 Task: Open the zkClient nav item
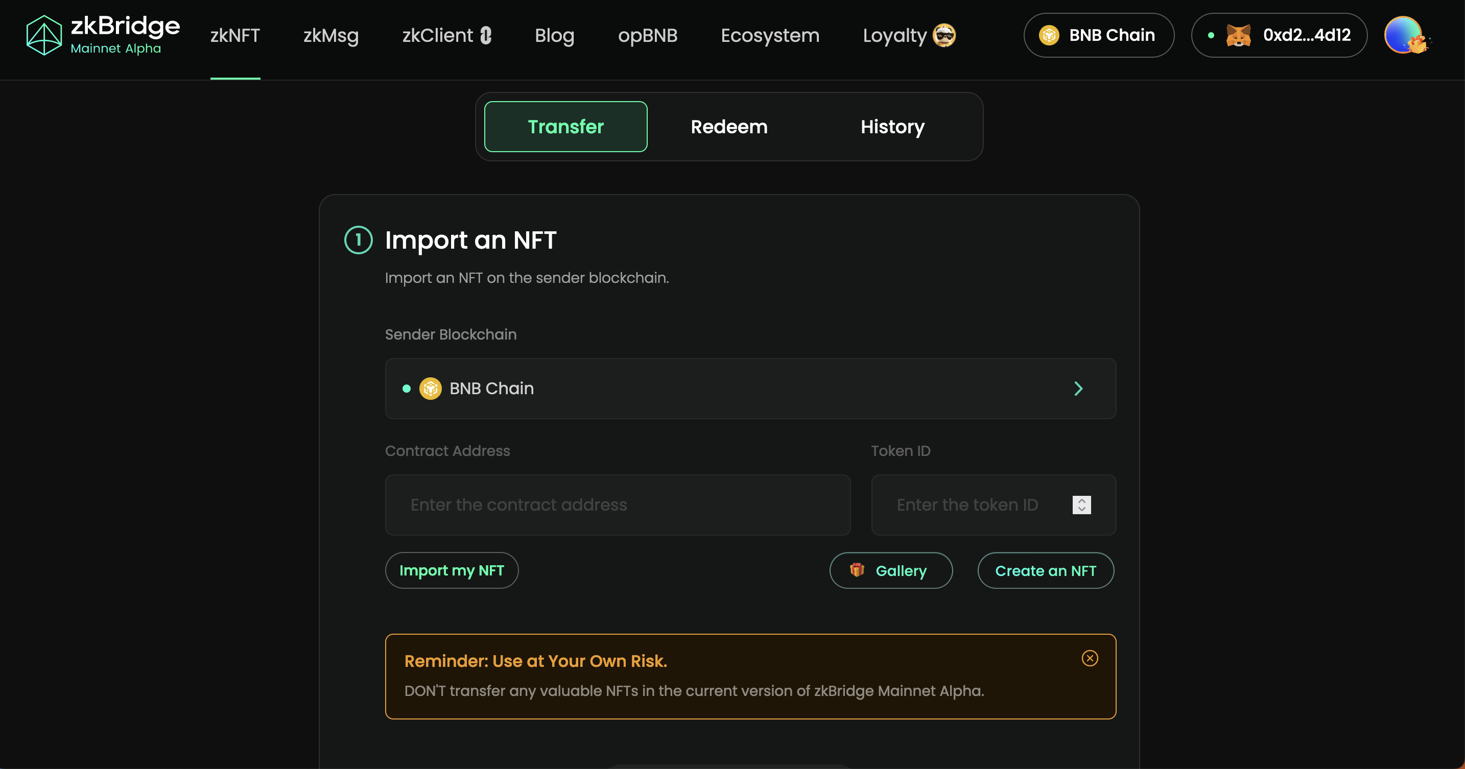coord(446,35)
